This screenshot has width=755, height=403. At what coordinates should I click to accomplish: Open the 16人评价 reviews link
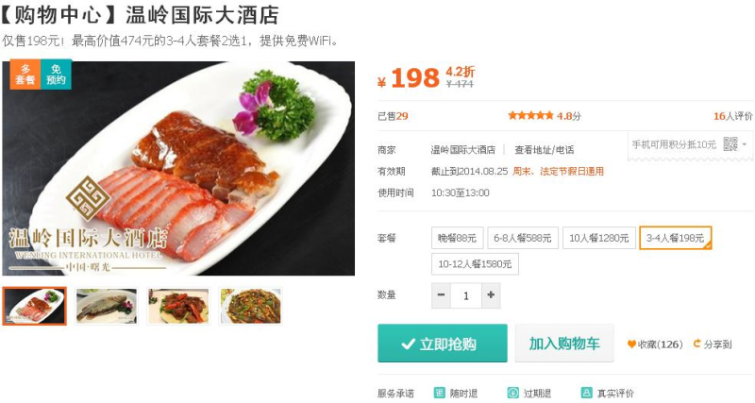[x=732, y=116]
